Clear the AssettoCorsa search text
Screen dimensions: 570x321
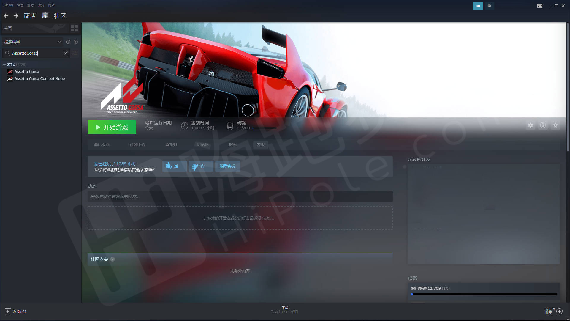(66, 53)
